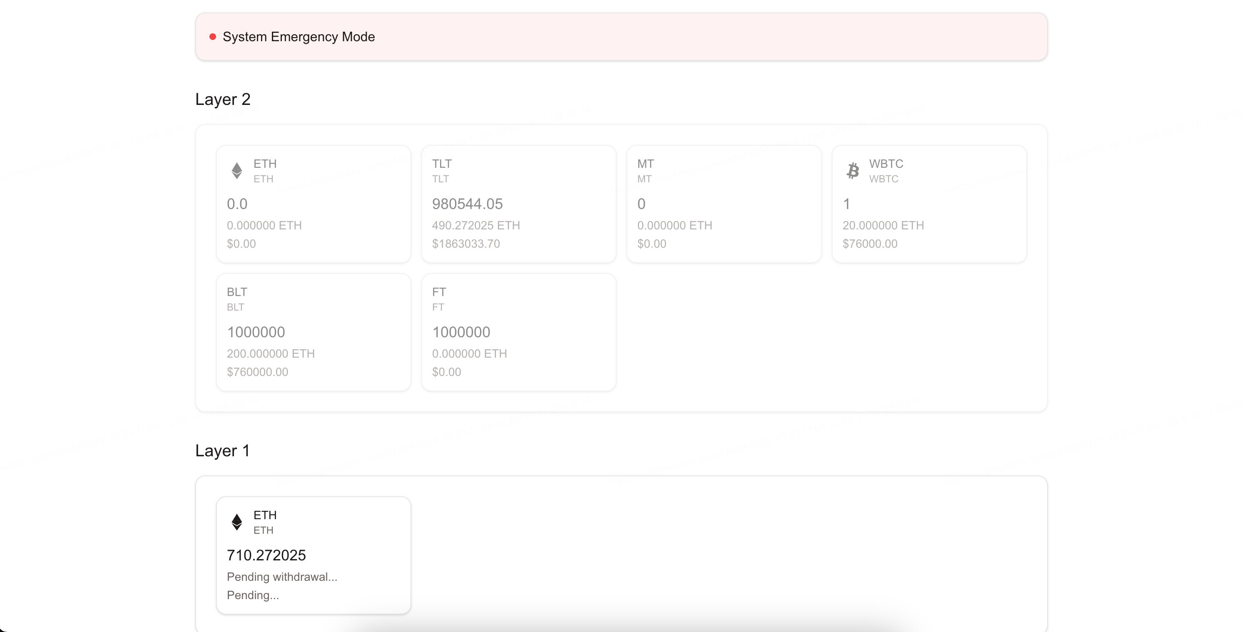Click the FT token name label
The width and height of the screenshot is (1244, 632).
point(439,292)
